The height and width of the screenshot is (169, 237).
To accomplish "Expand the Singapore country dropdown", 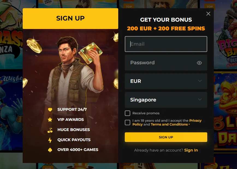I will tap(166, 100).
